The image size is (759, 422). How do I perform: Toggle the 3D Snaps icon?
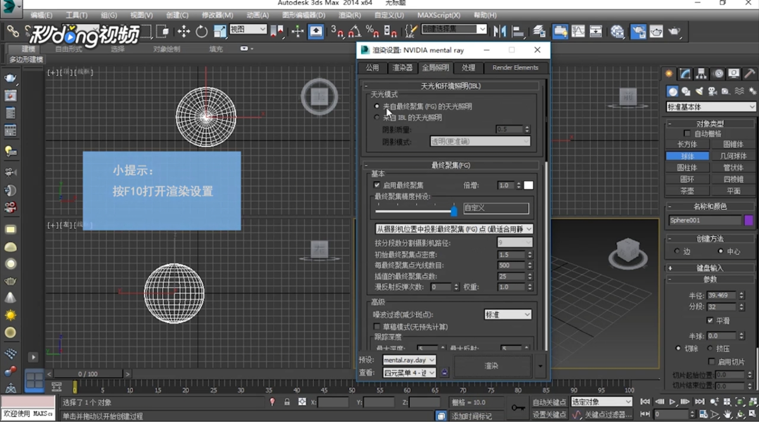(x=336, y=31)
